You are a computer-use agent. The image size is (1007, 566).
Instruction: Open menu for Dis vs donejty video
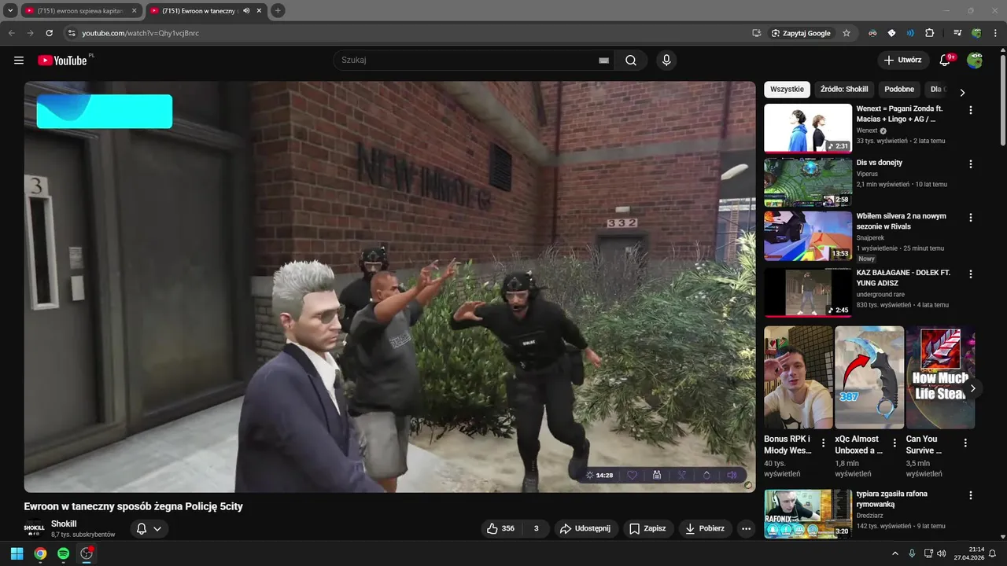click(970, 164)
